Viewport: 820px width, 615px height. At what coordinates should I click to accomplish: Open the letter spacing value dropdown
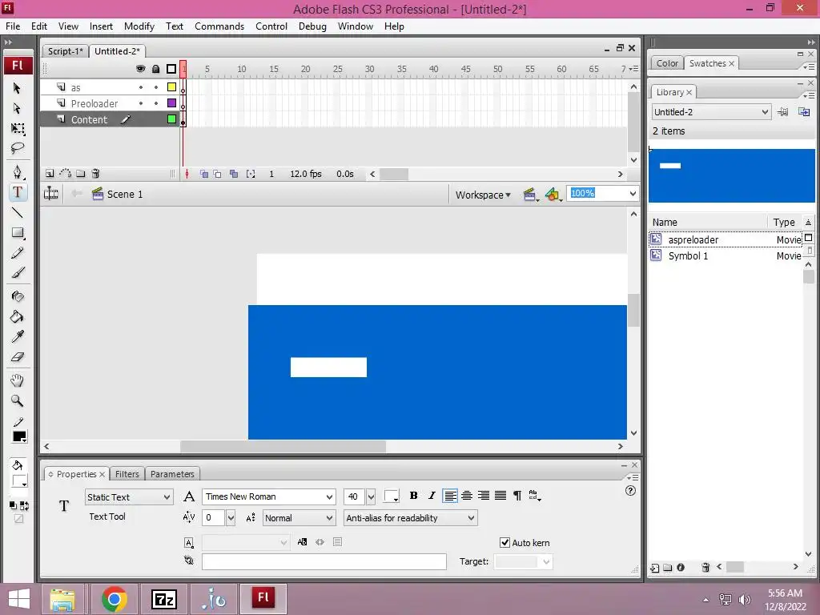[231, 518]
